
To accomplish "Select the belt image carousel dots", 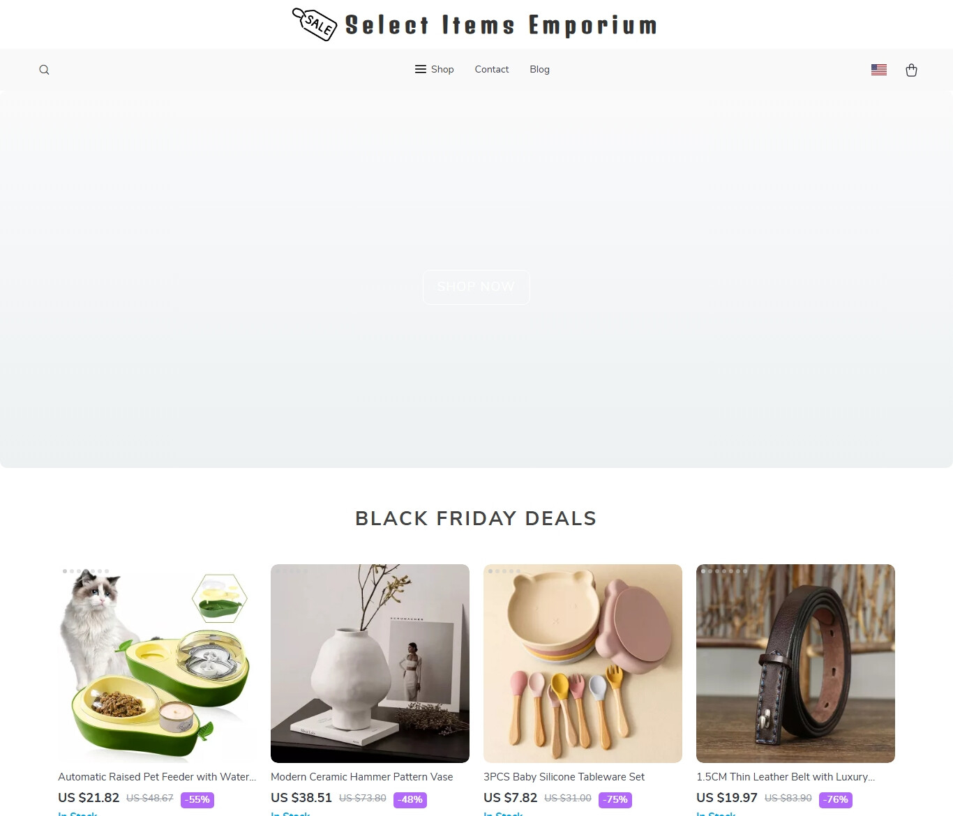I will pos(724,571).
